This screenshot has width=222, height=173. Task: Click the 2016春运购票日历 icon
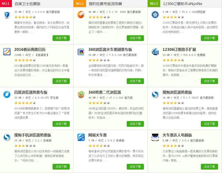tap(7, 52)
